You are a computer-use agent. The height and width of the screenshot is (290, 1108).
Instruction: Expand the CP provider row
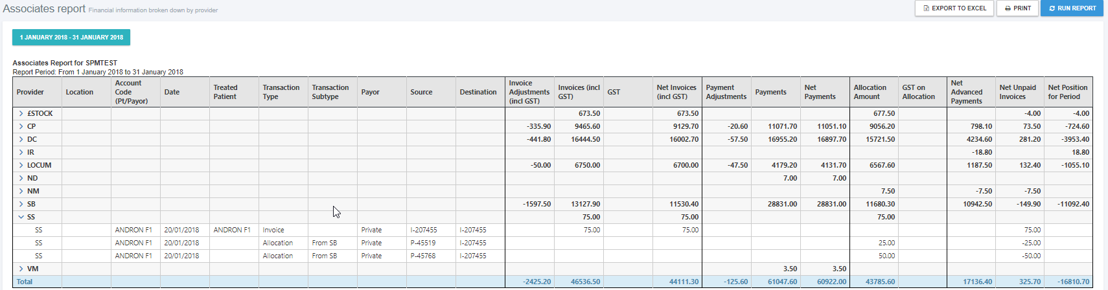coord(21,126)
